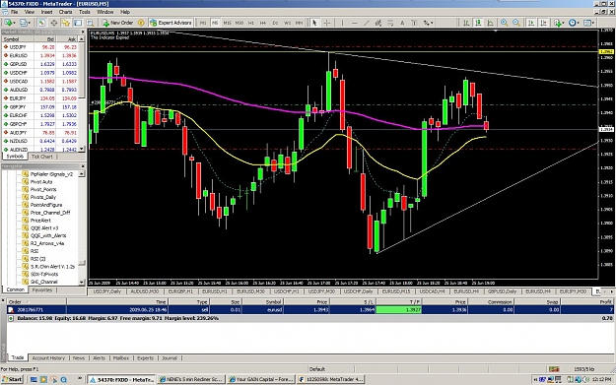Select the M1 timeframe button
Image resolution: width=616 pixels, height=385 pixels.
203,23
